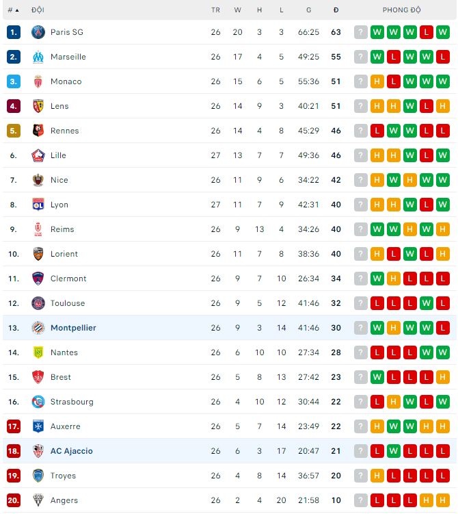Click Auxerre's red rank 17 badge
The width and height of the screenshot is (458, 514).
[14, 426]
